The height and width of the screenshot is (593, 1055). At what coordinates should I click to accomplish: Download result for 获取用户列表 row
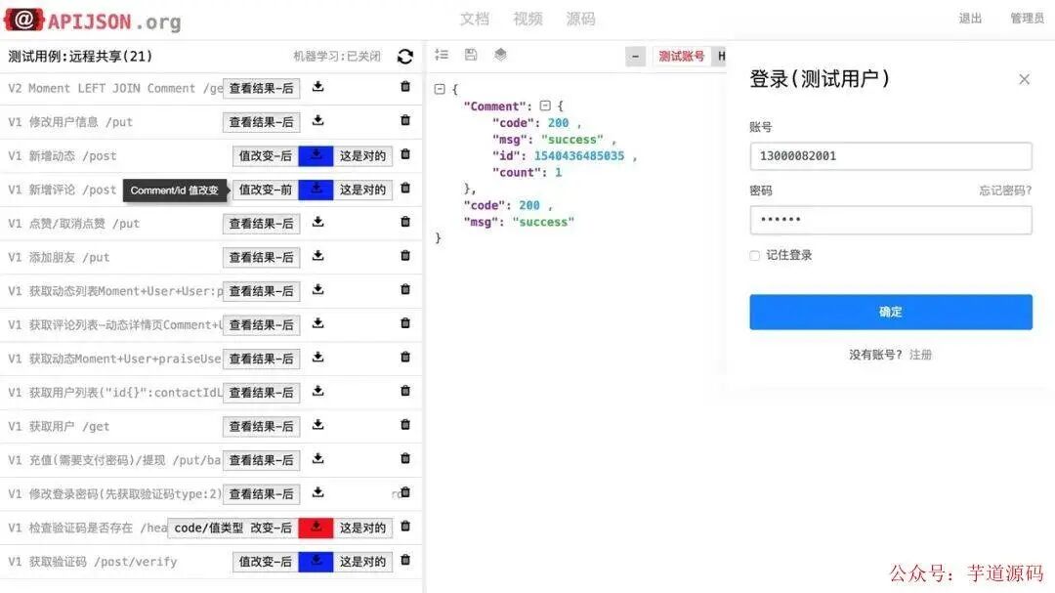pyautogui.click(x=318, y=391)
